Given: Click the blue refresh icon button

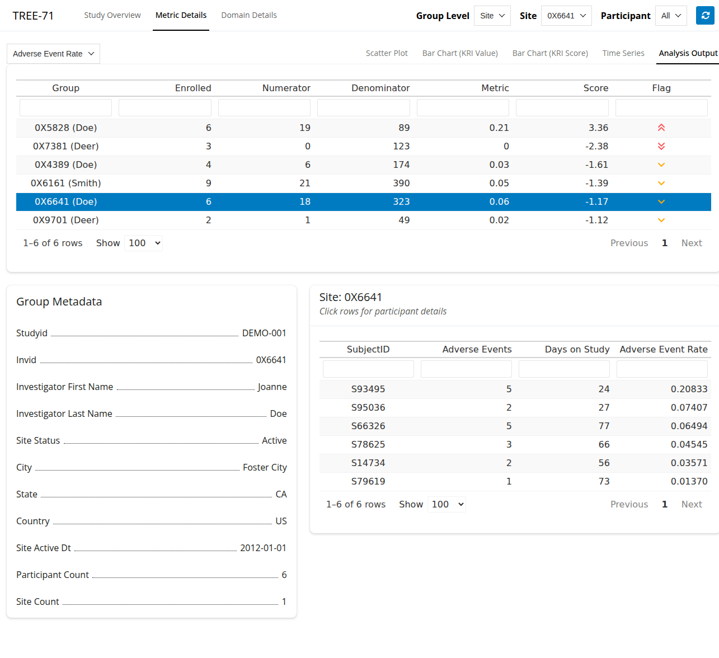Looking at the screenshot, I should pos(705,16).
